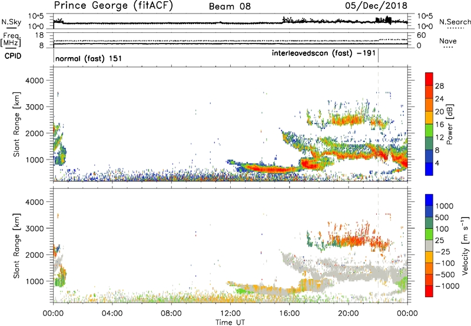Click the '18' tick on frequency axis
Image resolution: width=471 pixels, height=326 pixels.
tap(39, 35)
